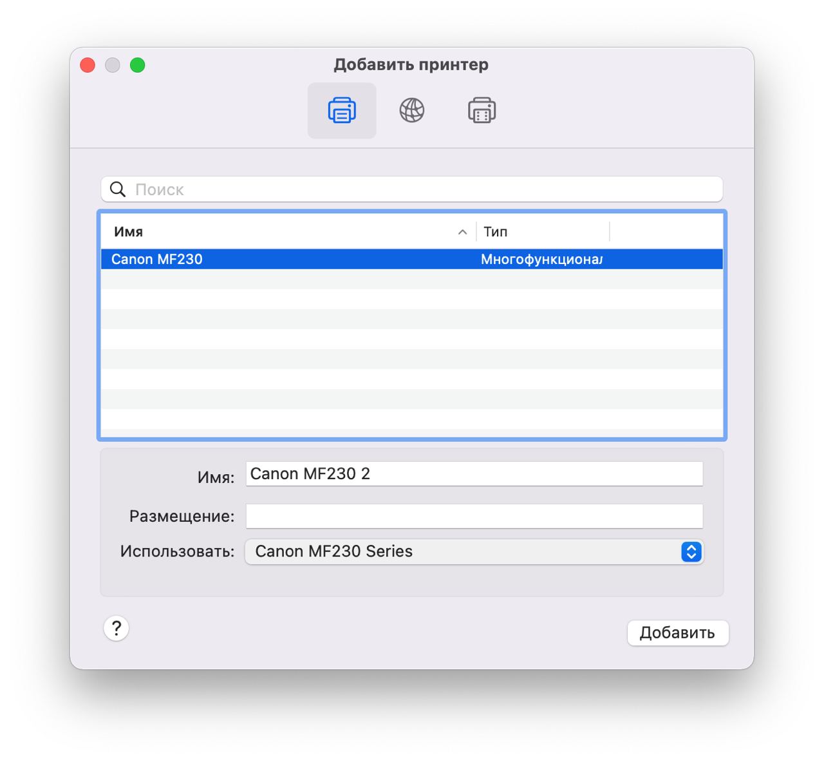
Task: Toggle the sort-order arrow in the Имя column
Action: [x=462, y=233]
